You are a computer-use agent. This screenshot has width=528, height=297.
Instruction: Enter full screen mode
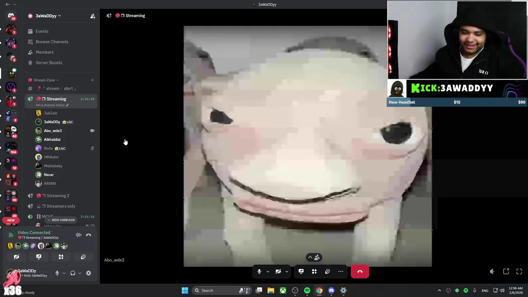[519, 271]
